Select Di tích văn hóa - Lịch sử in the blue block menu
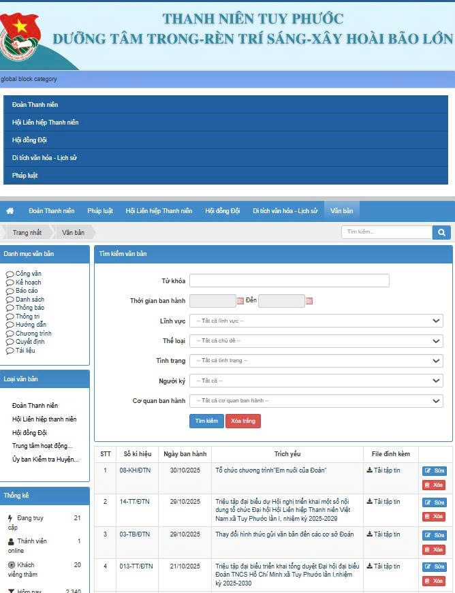Image resolution: width=455 pixels, height=593 pixels. tap(44, 158)
